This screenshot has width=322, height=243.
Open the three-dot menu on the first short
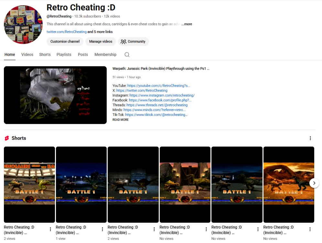coord(50,229)
